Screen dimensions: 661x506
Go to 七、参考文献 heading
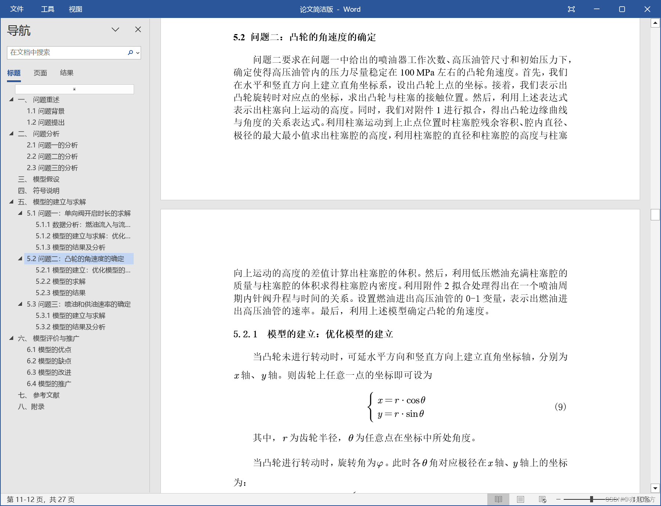tap(39, 395)
